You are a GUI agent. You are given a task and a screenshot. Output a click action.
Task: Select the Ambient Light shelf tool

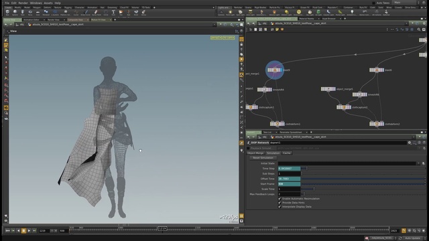[x=352, y=12]
